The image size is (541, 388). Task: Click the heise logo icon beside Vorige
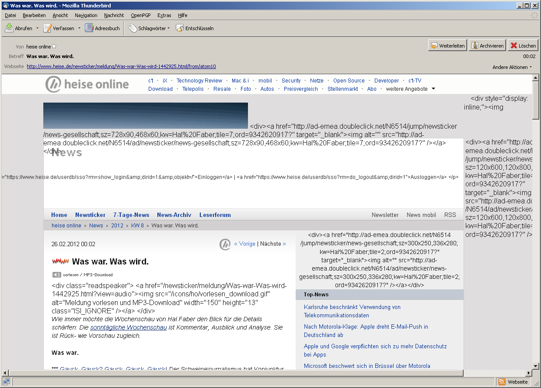coord(225,244)
